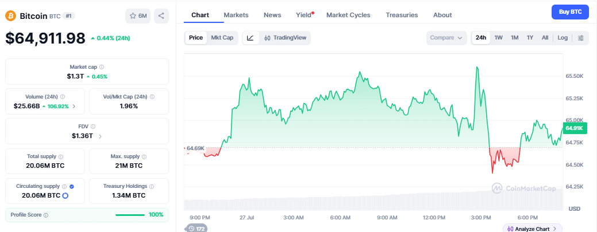Viewport: 597px width, 232px height.
Task: Open Profile Score info icon
Action: pos(46,215)
